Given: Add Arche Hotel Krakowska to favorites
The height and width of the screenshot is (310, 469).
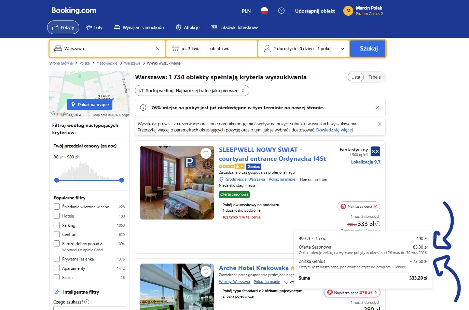Looking at the screenshot, I should pyautogui.click(x=206, y=271).
